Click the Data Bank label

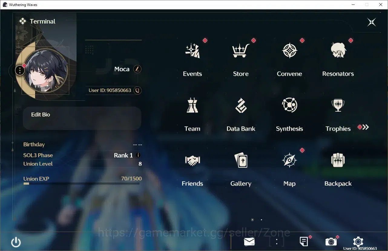tap(241, 129)
